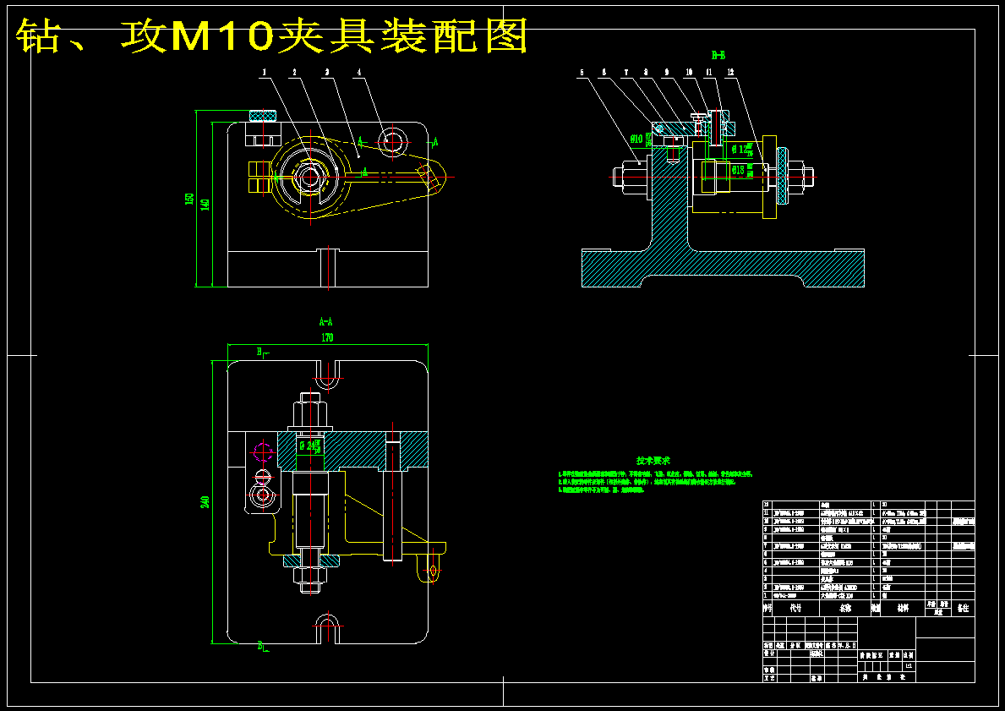Screen dimensions: 1005x711
Task: Select part balloon number 12
Action: click(x=730, y=73)
